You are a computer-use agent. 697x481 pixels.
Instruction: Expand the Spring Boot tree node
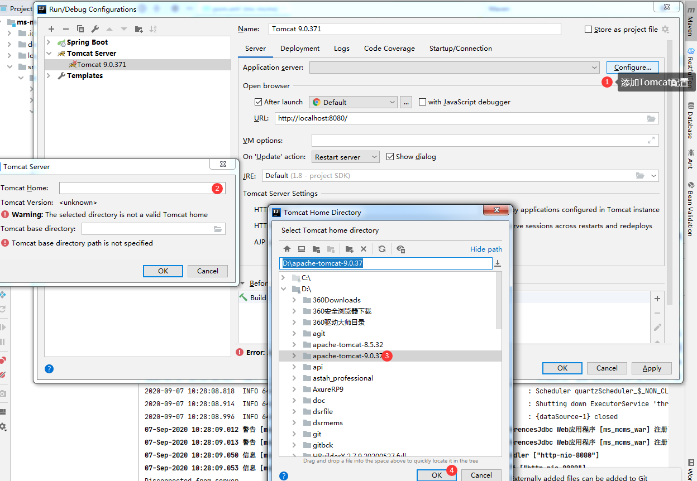click(x=49, y=42)
